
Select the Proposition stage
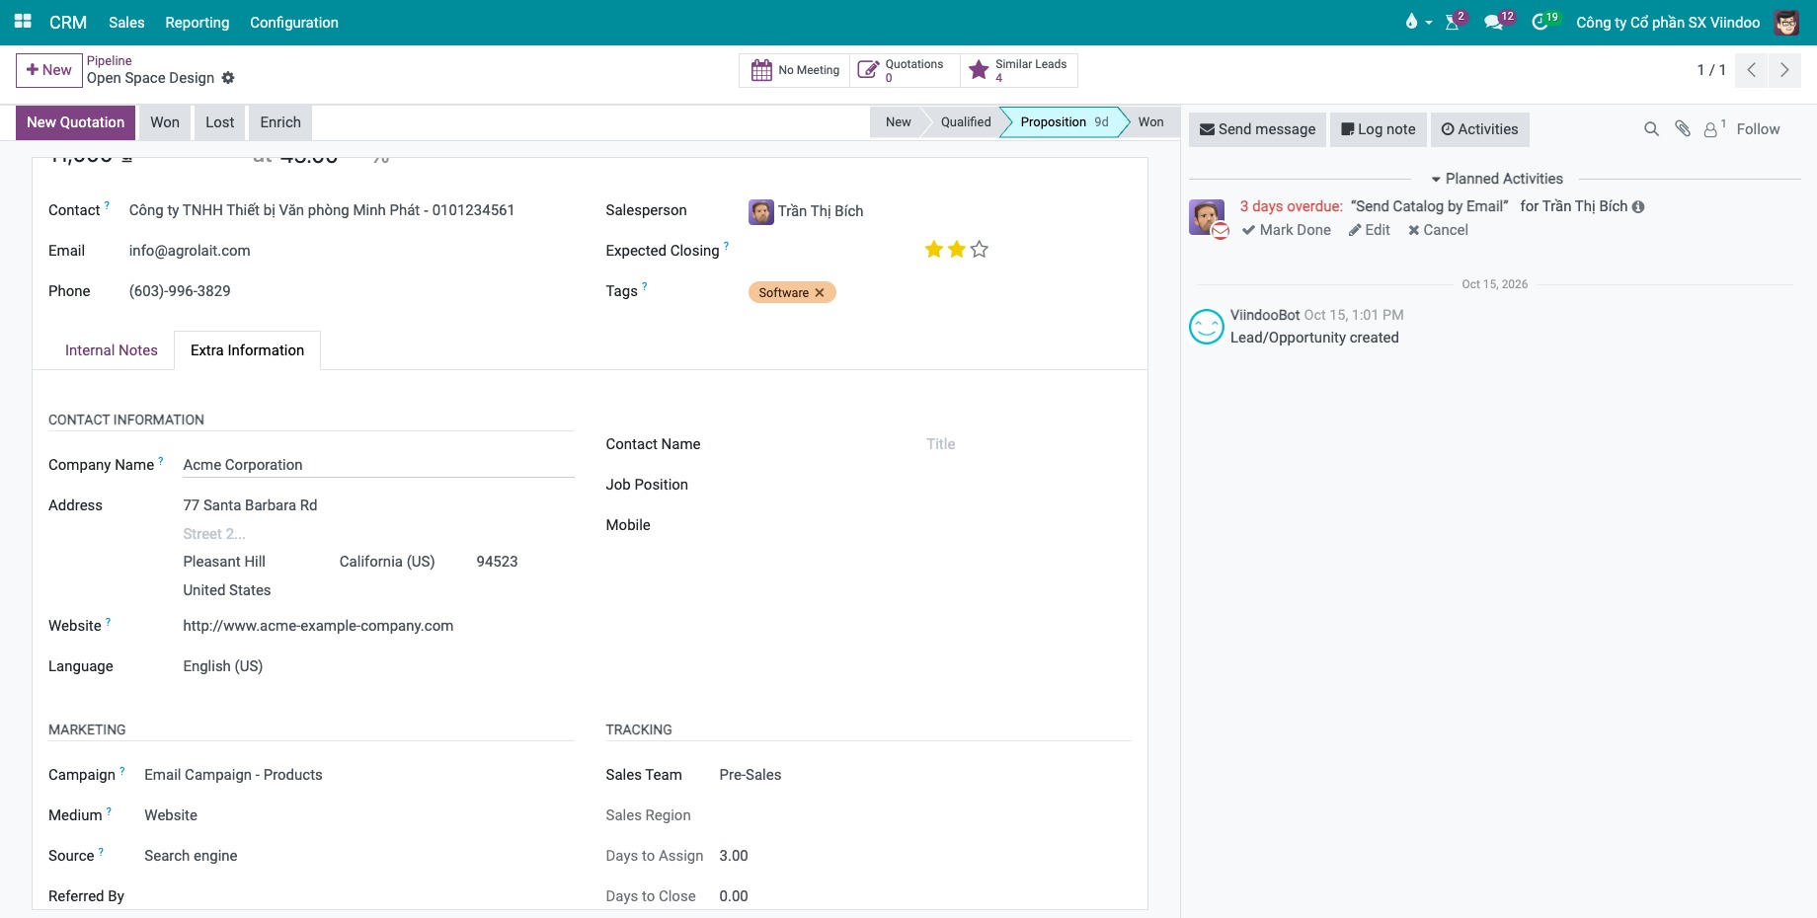pos(1064,122)
